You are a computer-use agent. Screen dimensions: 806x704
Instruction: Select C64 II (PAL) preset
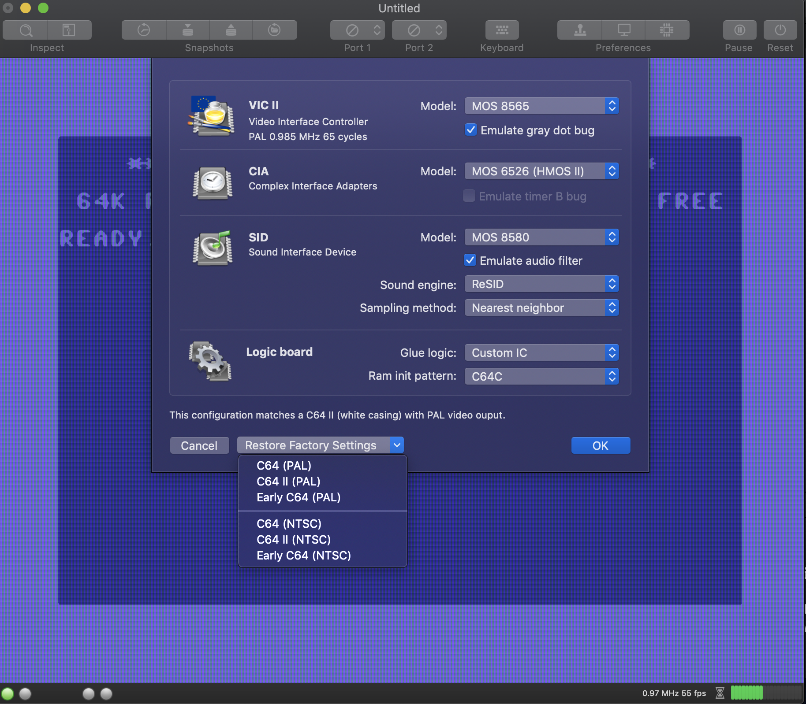(322, 481)
